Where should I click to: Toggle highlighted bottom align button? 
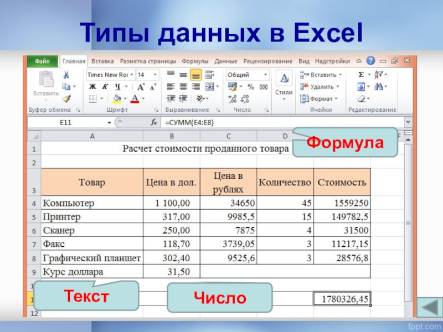[x=196, y=75]
